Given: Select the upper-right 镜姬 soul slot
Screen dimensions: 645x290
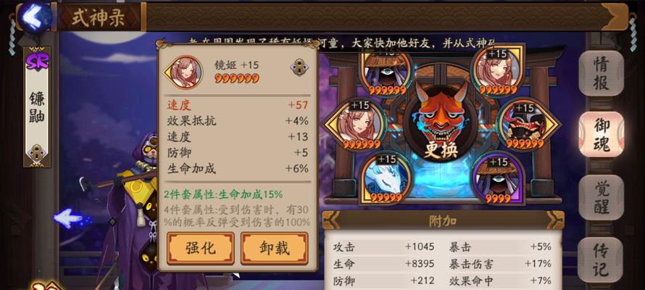Looking at the screenshot, I should pyautogui.click(x=498, y=71).
